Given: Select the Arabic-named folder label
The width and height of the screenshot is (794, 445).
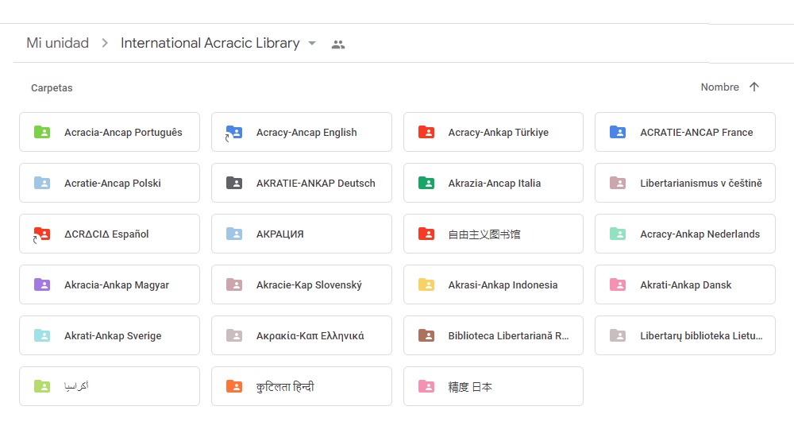Looking at the screenshot, I should point(76,386).
